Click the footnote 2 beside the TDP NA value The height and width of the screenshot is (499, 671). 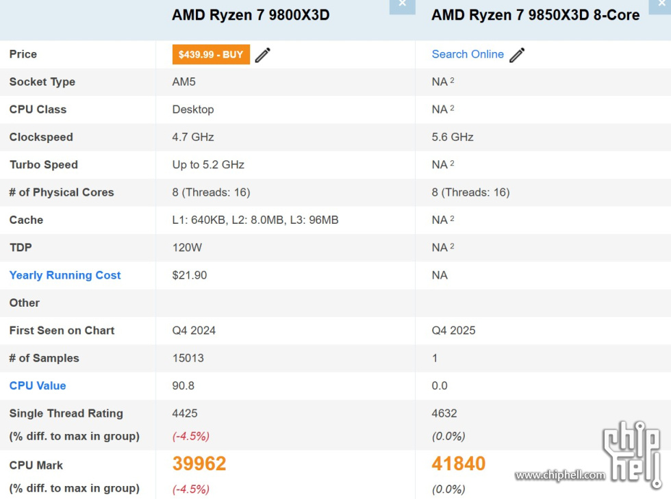(x=453, y=244)
